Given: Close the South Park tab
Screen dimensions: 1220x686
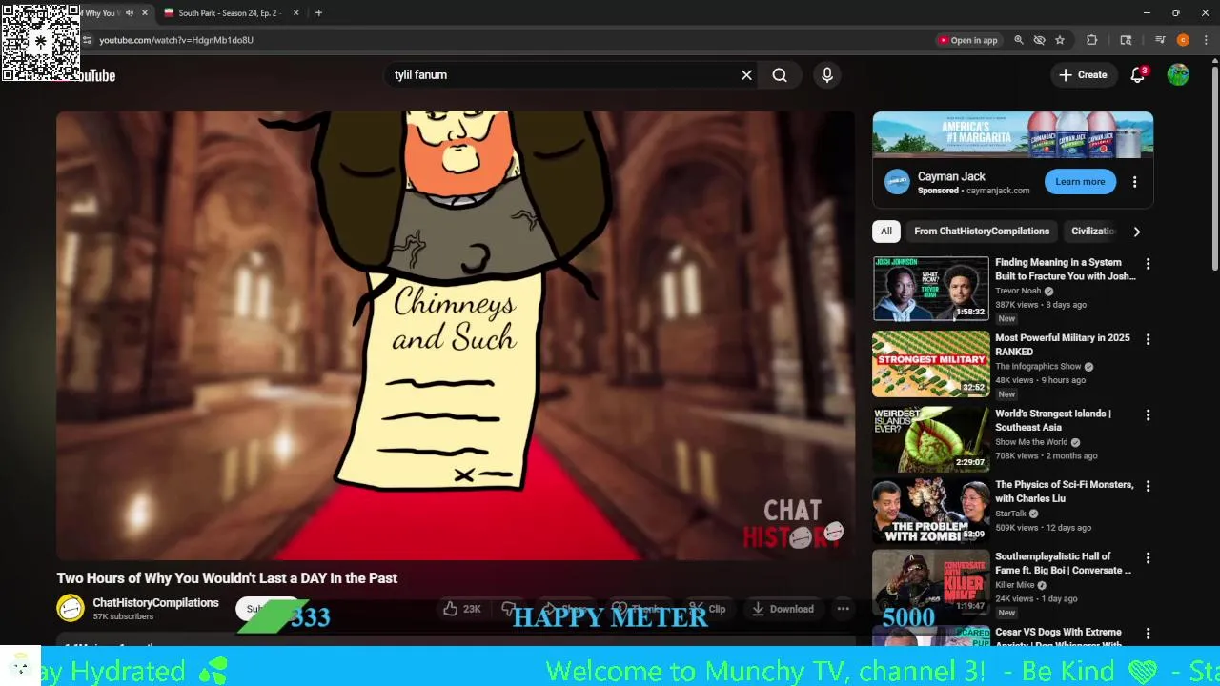Looking at the screenshot, I should [295, 13].
